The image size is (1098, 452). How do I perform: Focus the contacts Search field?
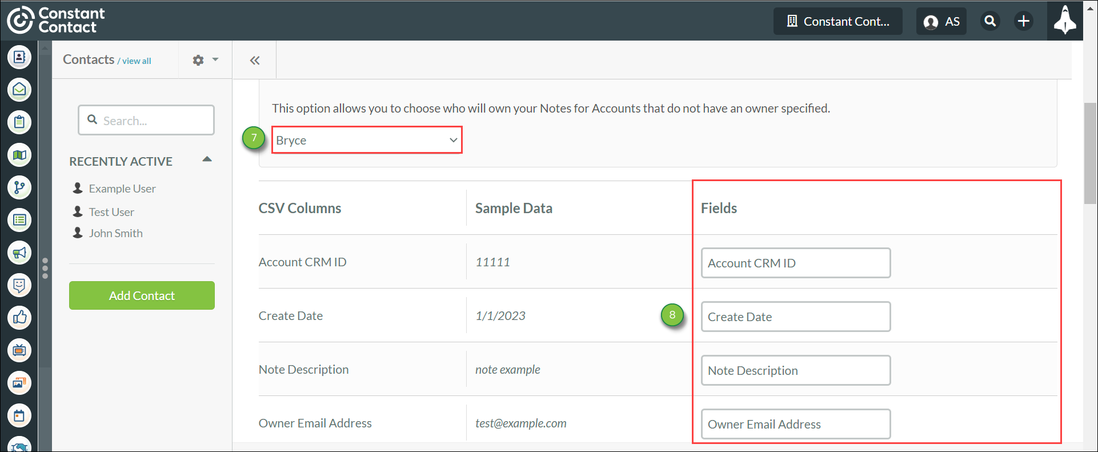pos(146,120)
